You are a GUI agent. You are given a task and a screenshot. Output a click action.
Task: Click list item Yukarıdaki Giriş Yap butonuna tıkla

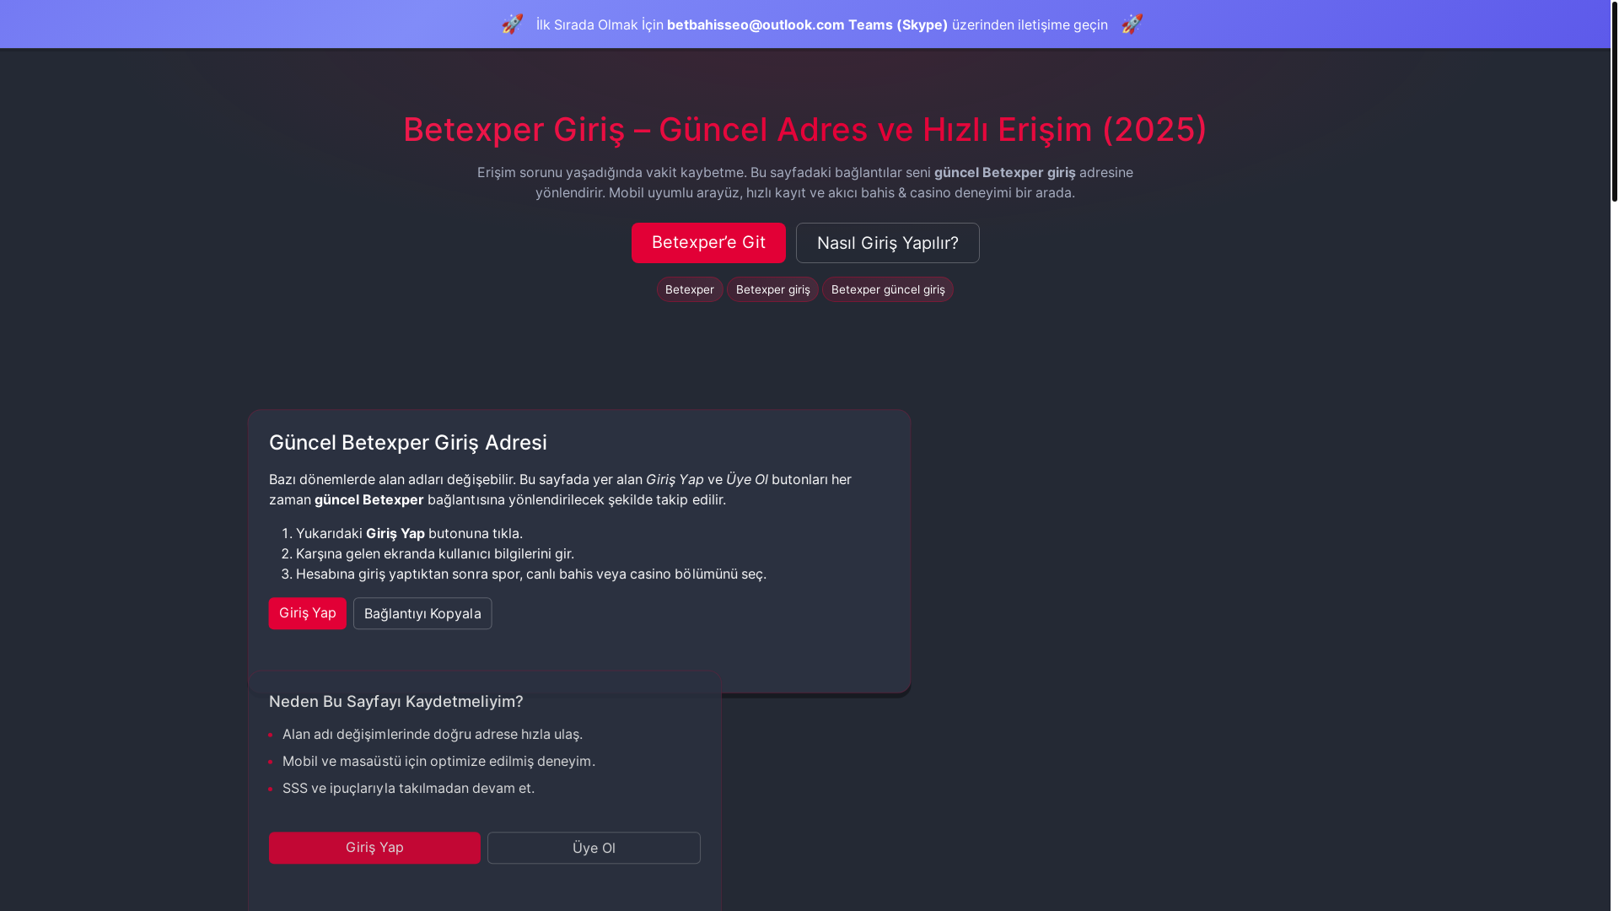pyautogui.click(x=409, y=533)
